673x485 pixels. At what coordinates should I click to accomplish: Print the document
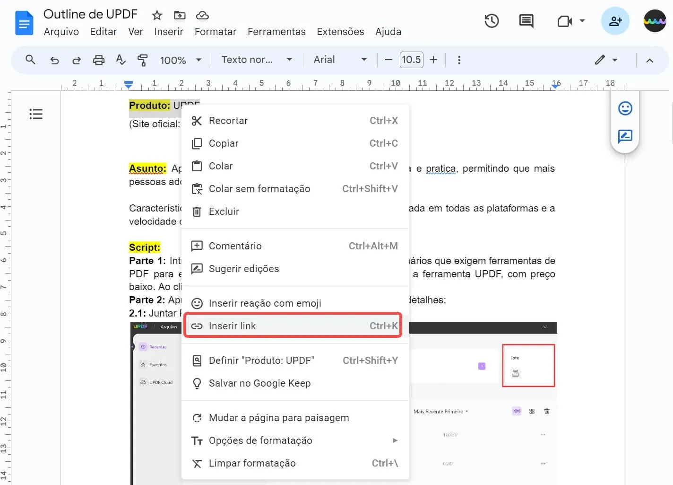tap(99, 60)
